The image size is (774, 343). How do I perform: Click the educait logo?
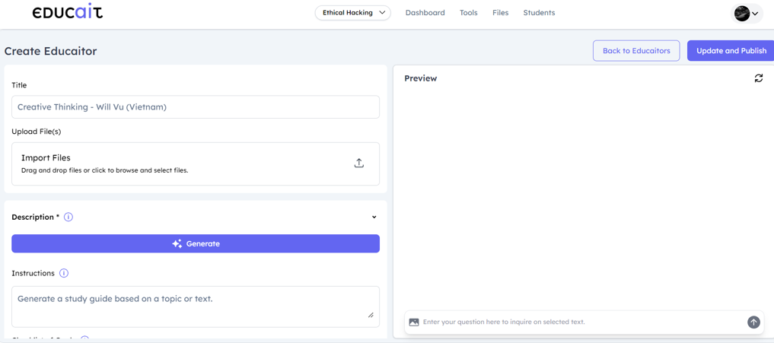click(67, 12)
